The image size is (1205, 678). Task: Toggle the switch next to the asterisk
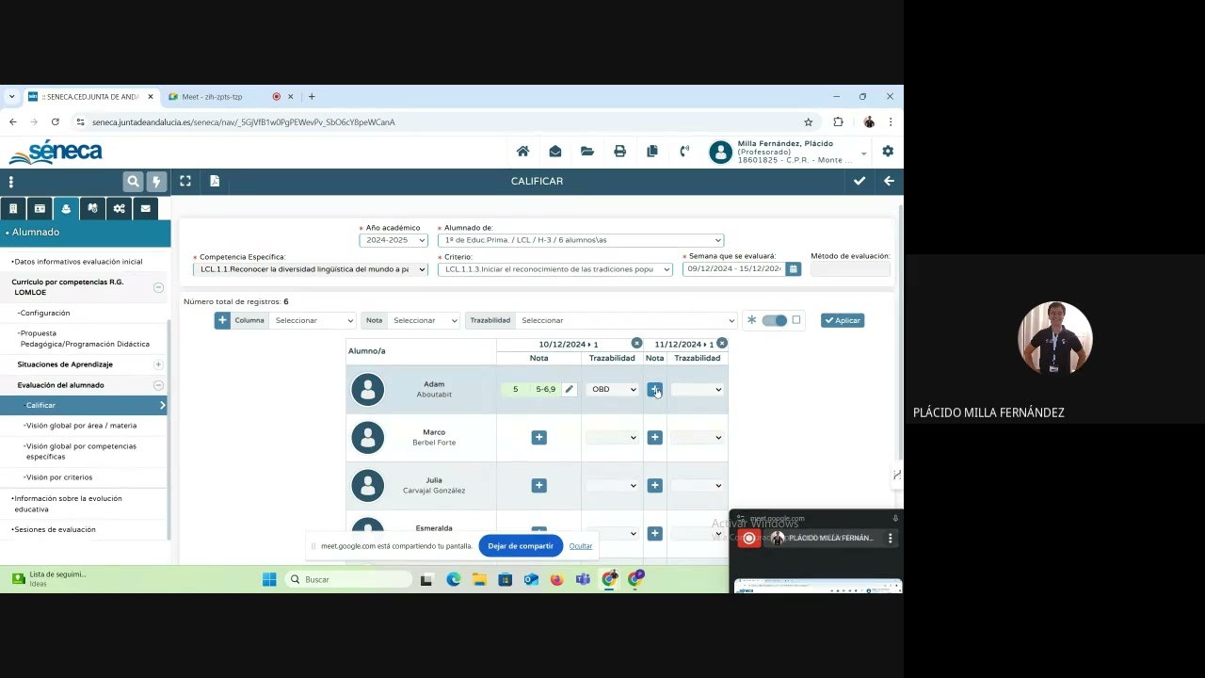pos(775,320)
